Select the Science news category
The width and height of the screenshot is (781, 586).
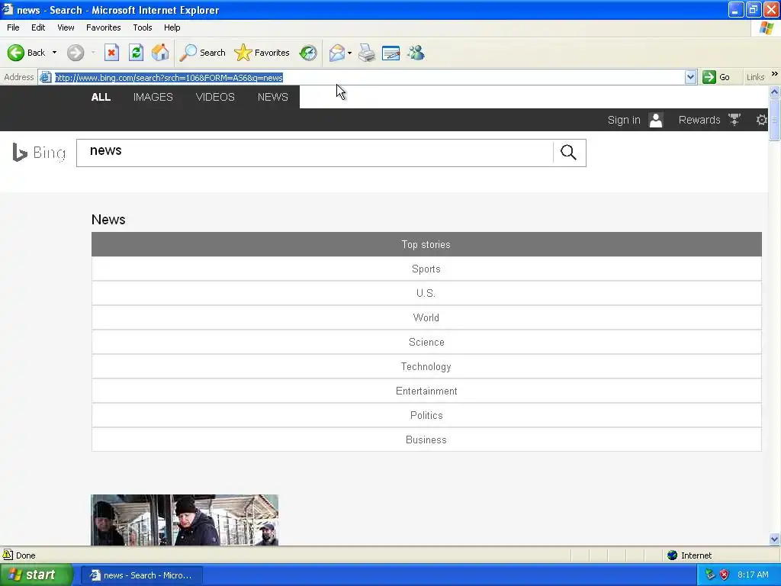tap(426, 342)
